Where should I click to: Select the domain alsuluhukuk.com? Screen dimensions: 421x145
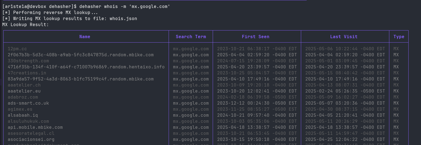click(28, 121)
